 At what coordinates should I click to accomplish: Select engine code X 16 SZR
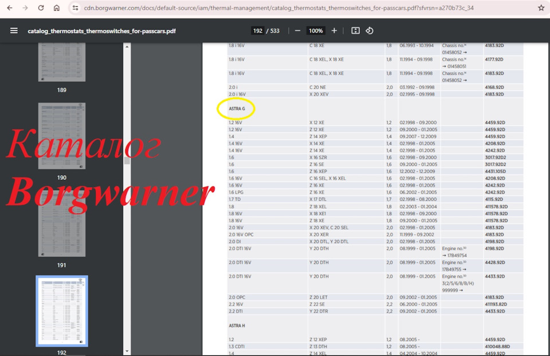pyautogui.click(x=318, y=157)
